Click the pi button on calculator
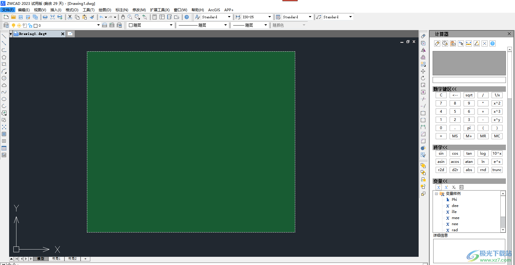Image resolution: width=515 pixels, height=265 pixels. [469, 128]
